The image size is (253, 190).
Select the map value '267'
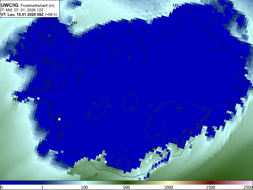click(x=15, y=99)
